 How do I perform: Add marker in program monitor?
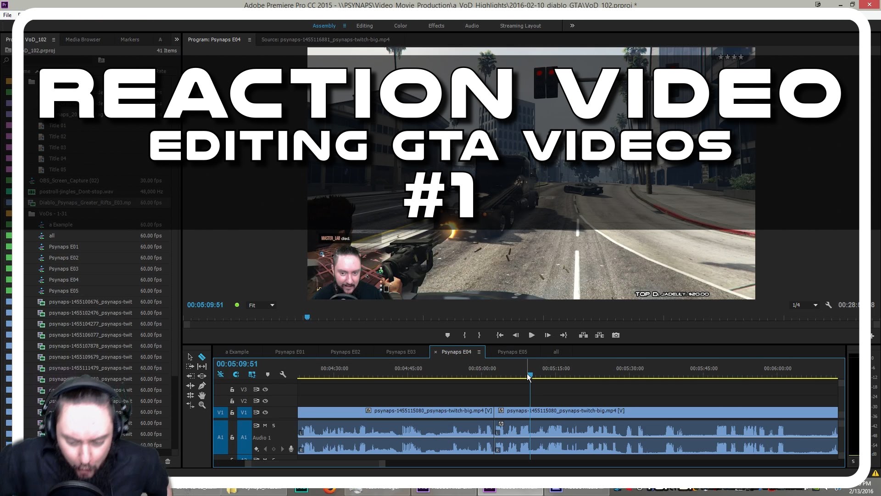point(447,335)
